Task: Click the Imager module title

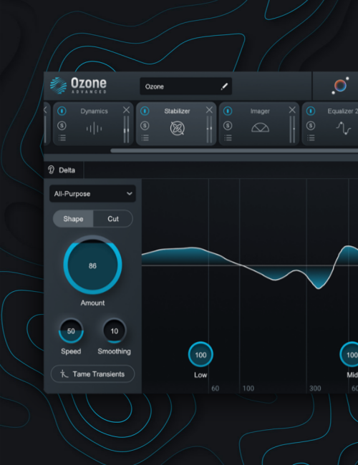Action: click(260, 111)
